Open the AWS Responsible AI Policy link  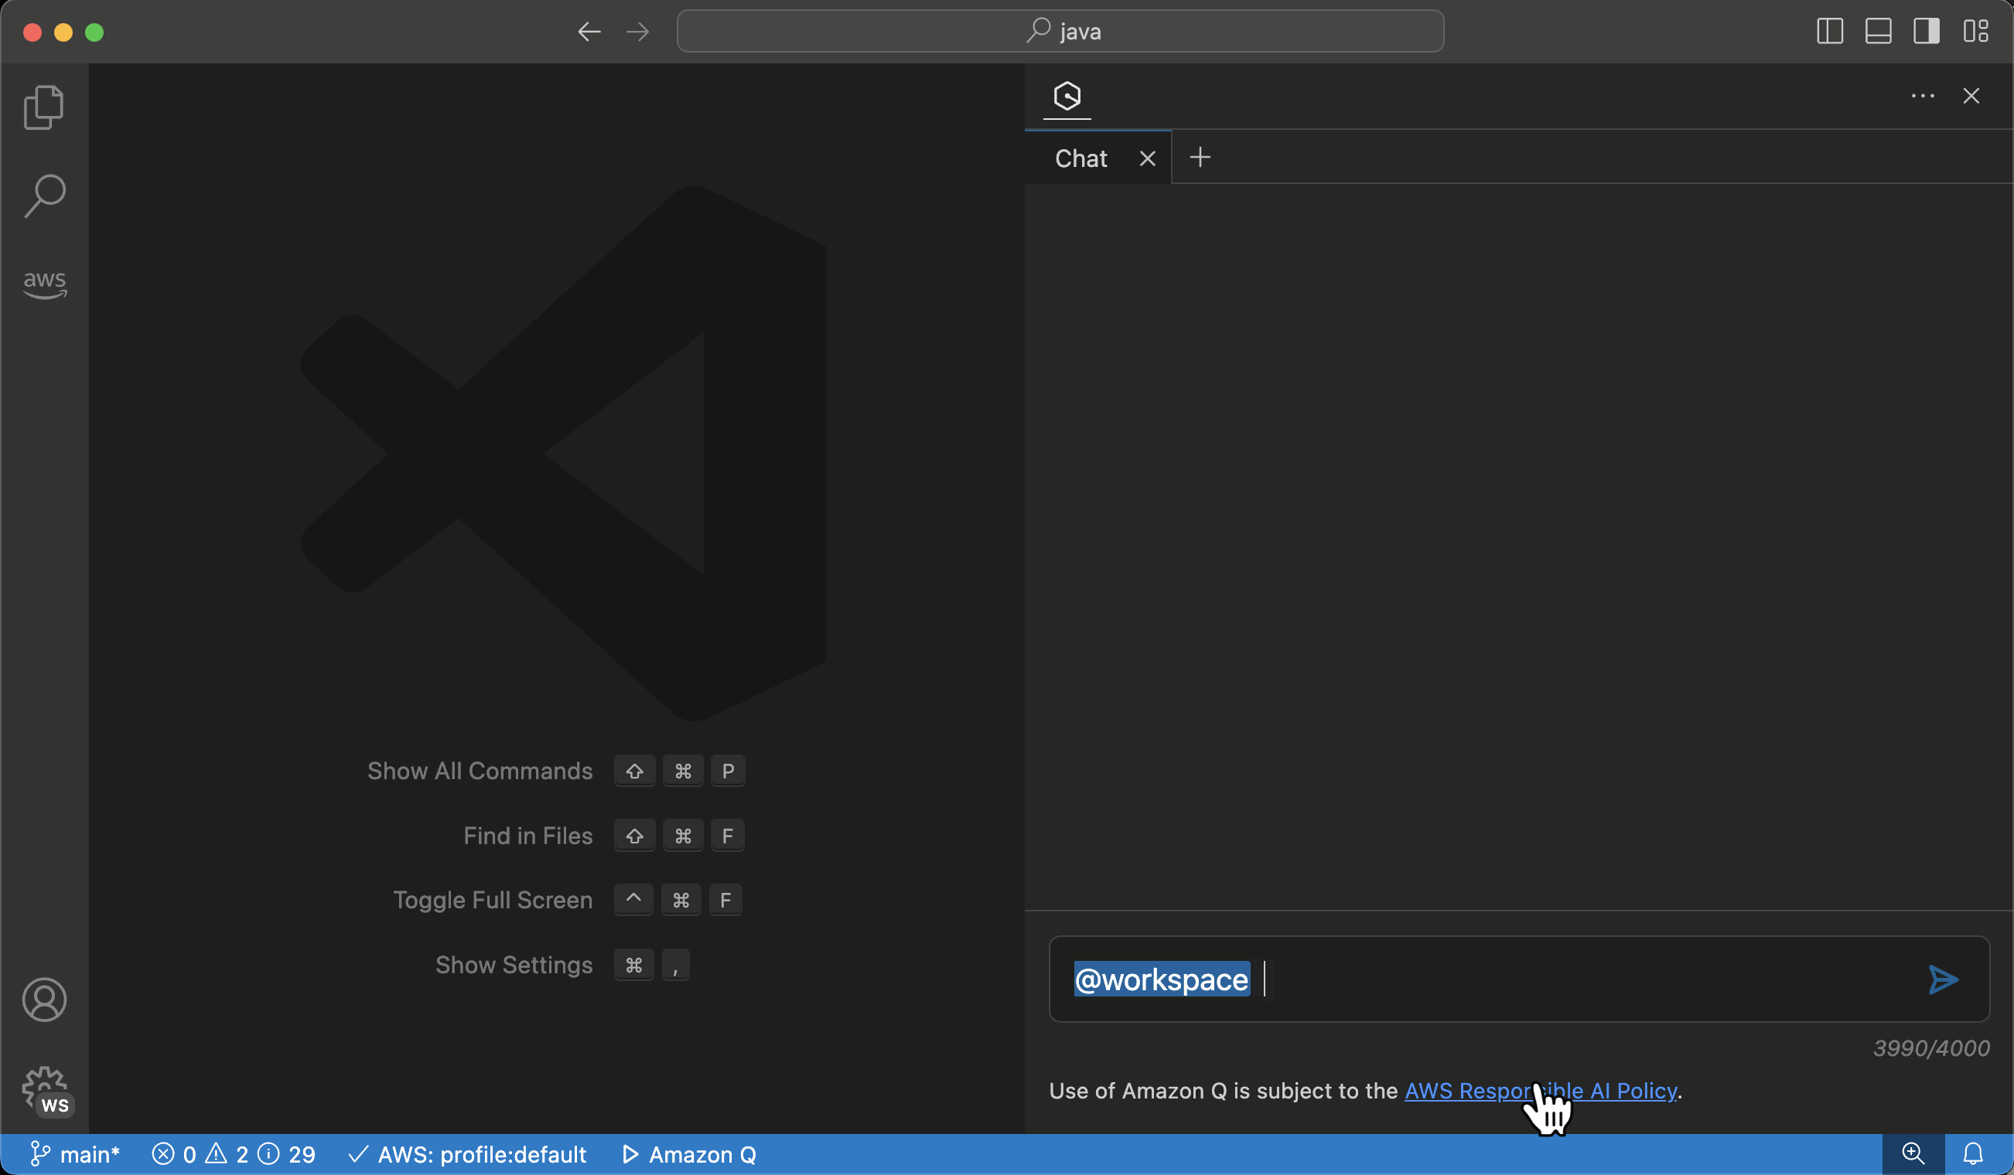(x=1540, y=1090)
